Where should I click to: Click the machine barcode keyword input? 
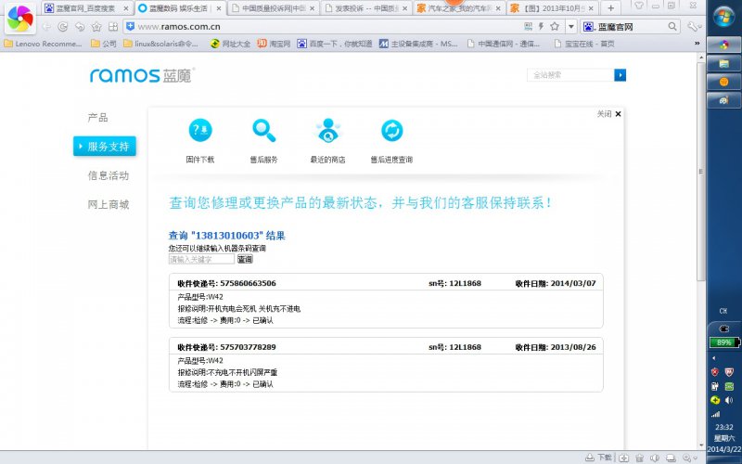click(x=201, y=259)
